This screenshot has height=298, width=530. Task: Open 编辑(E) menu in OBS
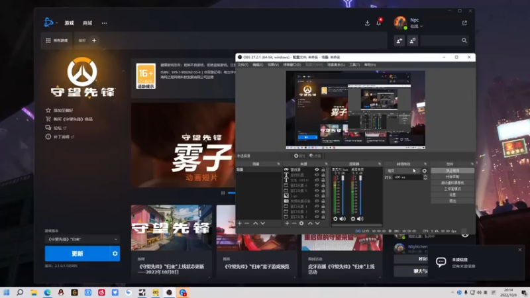pyautogui.click(x=258, y=65)
